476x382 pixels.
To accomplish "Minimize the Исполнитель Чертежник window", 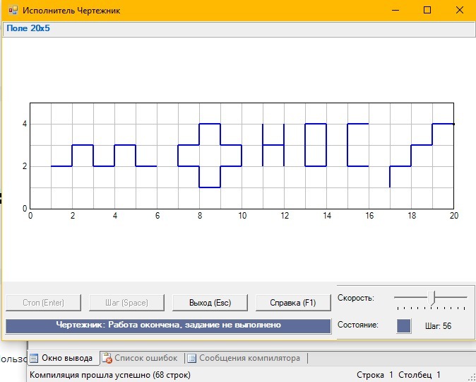I will (395, 11).
